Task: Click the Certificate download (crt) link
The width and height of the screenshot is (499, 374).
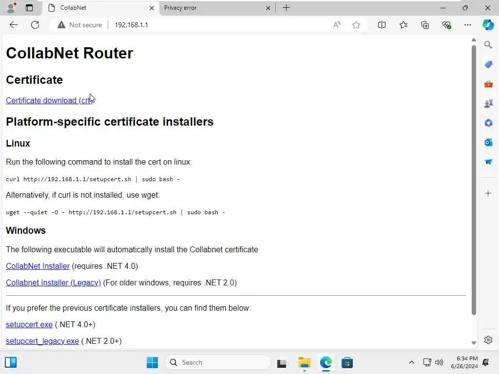Action: click(x=49, y=100)
